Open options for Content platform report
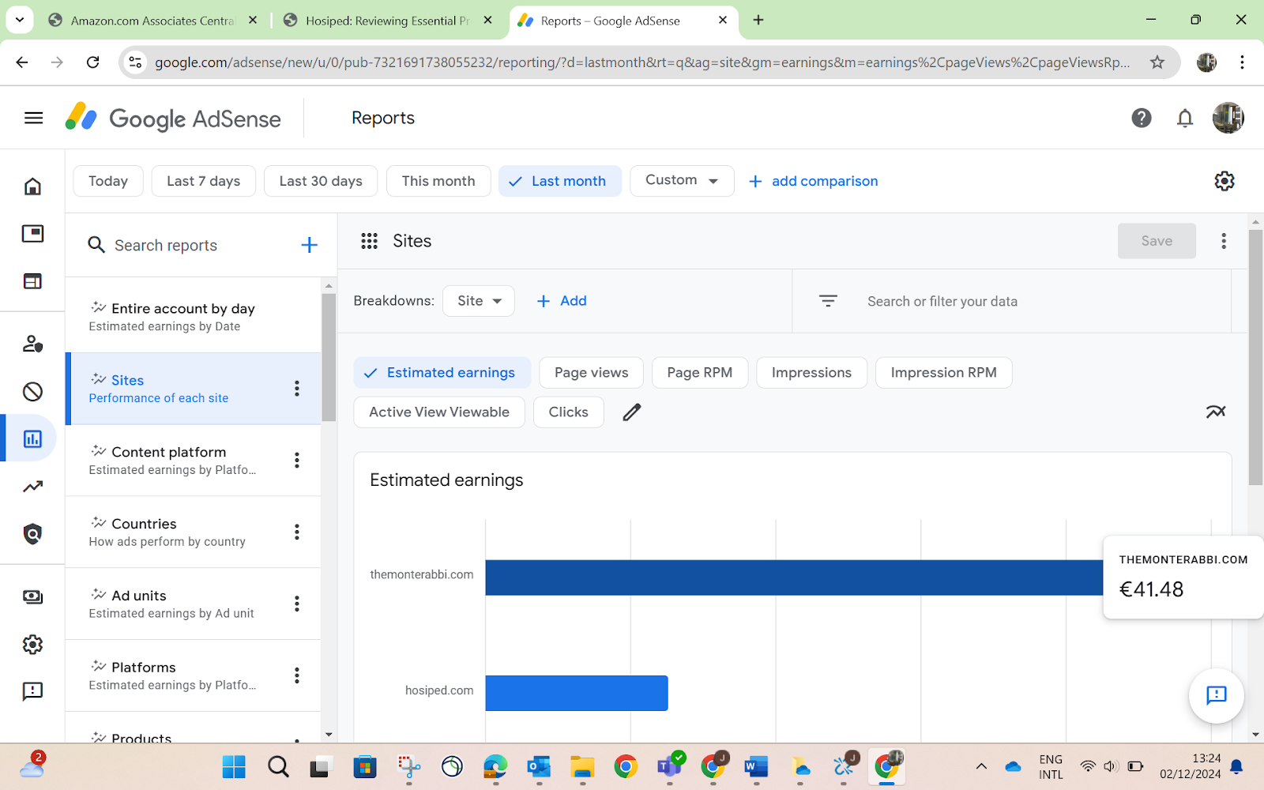The height and width of the screenshot is (790, 1264). 297,460
